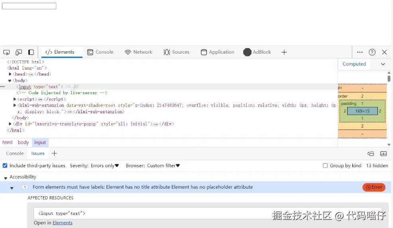Open the AdBlock tab

pyautogui.click(x=257, y=52)
